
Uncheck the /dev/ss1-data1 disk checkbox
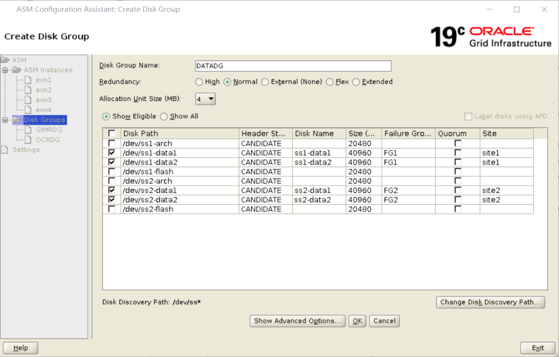(112, 153)
